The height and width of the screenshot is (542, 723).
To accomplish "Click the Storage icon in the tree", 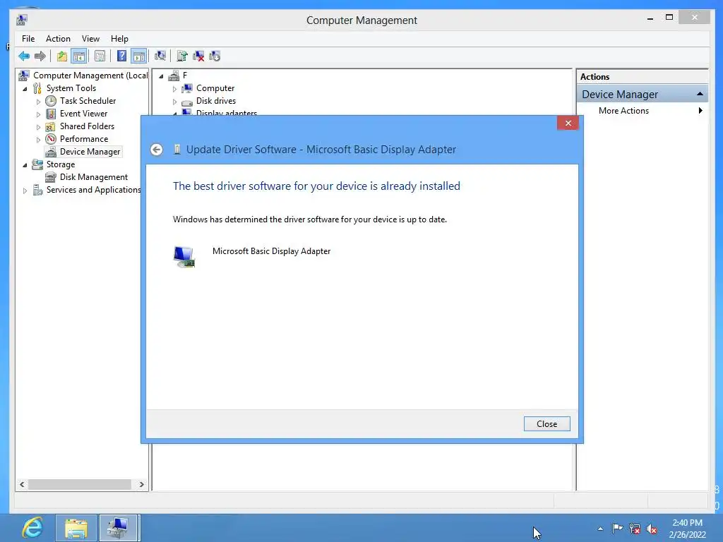I will point(37,164).
